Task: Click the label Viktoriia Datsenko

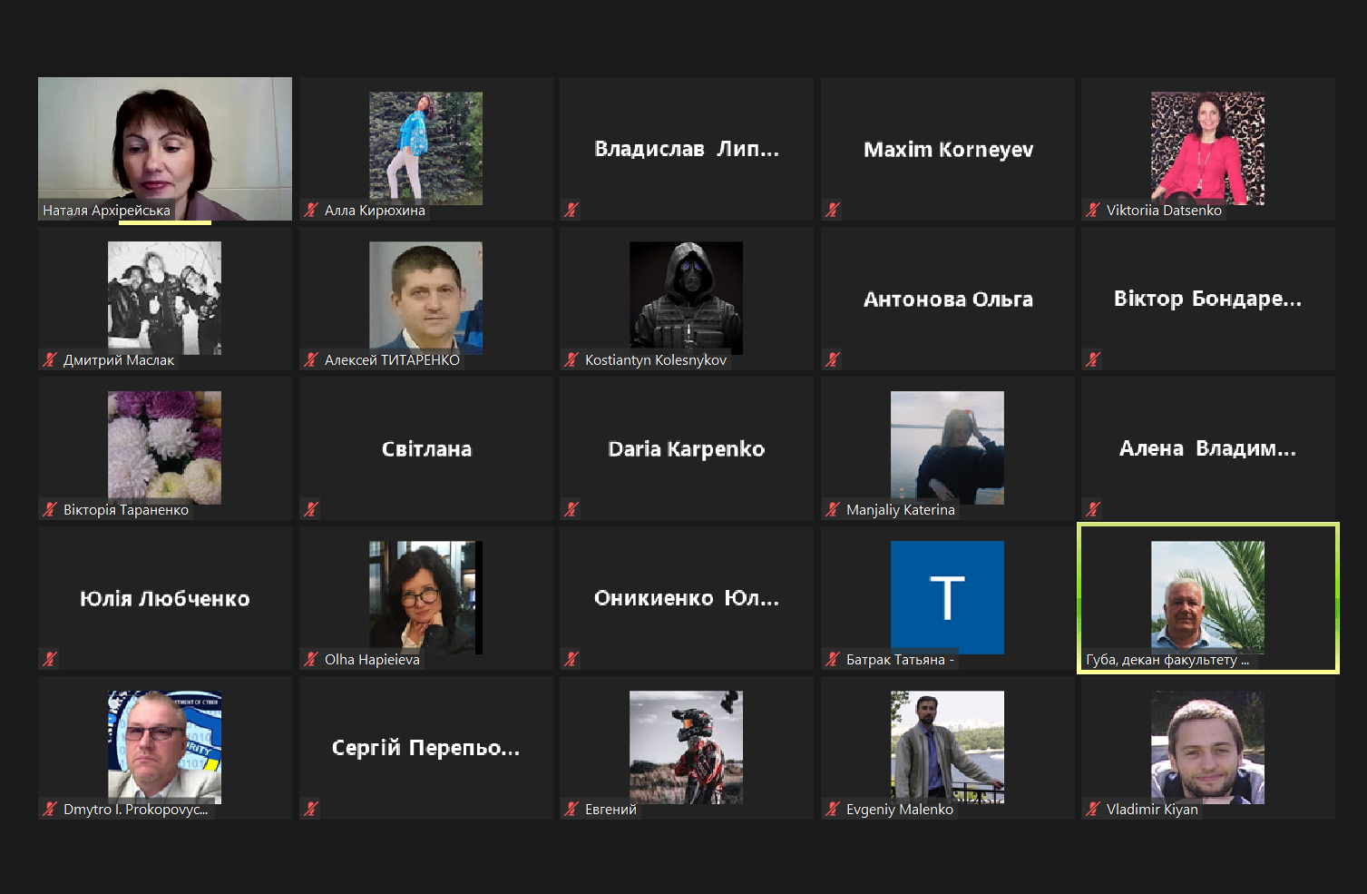Action: pos(1164,211)
